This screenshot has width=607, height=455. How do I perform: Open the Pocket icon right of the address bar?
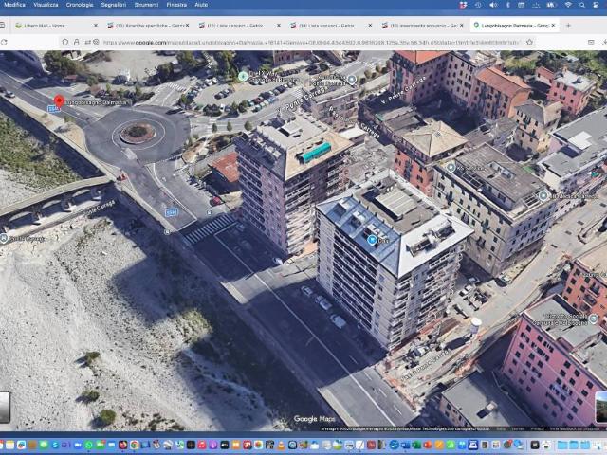591,42
